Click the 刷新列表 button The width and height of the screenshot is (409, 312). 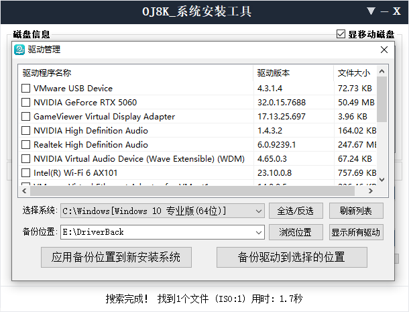coord(356,211)
